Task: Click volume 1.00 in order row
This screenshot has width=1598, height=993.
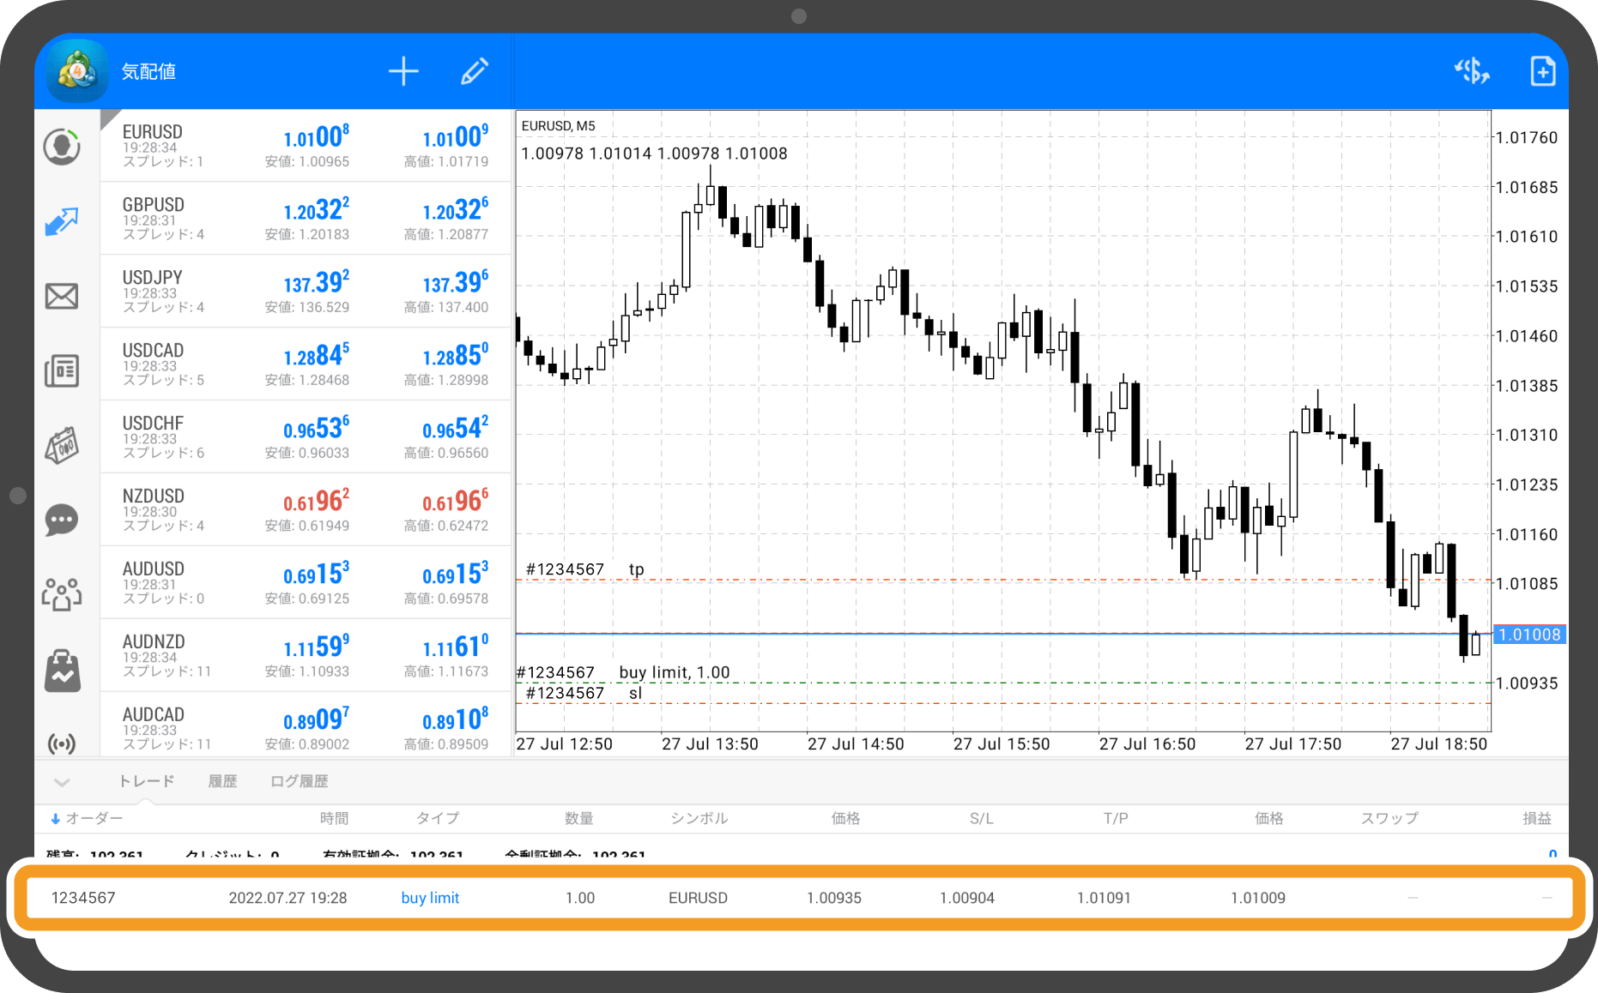Action: pyautogui.click(x=579, y=898)
